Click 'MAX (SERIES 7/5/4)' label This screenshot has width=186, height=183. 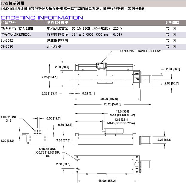click(121, 123)
